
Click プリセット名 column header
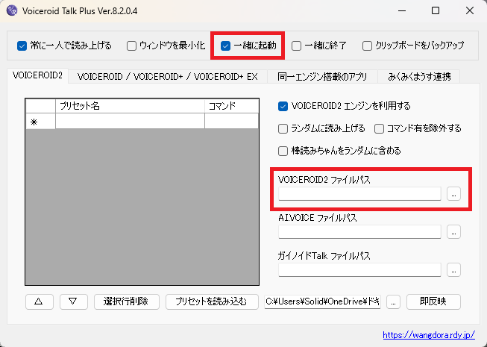pos(130,106)
